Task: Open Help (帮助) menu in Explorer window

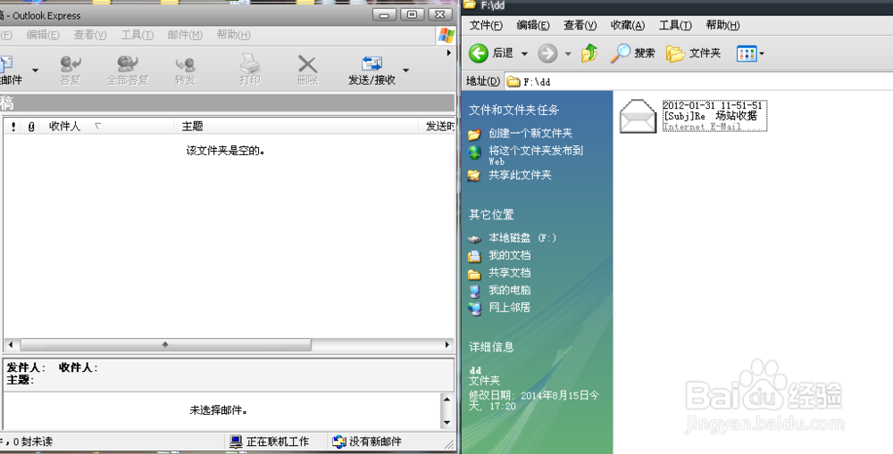Action: click(722, 25)
